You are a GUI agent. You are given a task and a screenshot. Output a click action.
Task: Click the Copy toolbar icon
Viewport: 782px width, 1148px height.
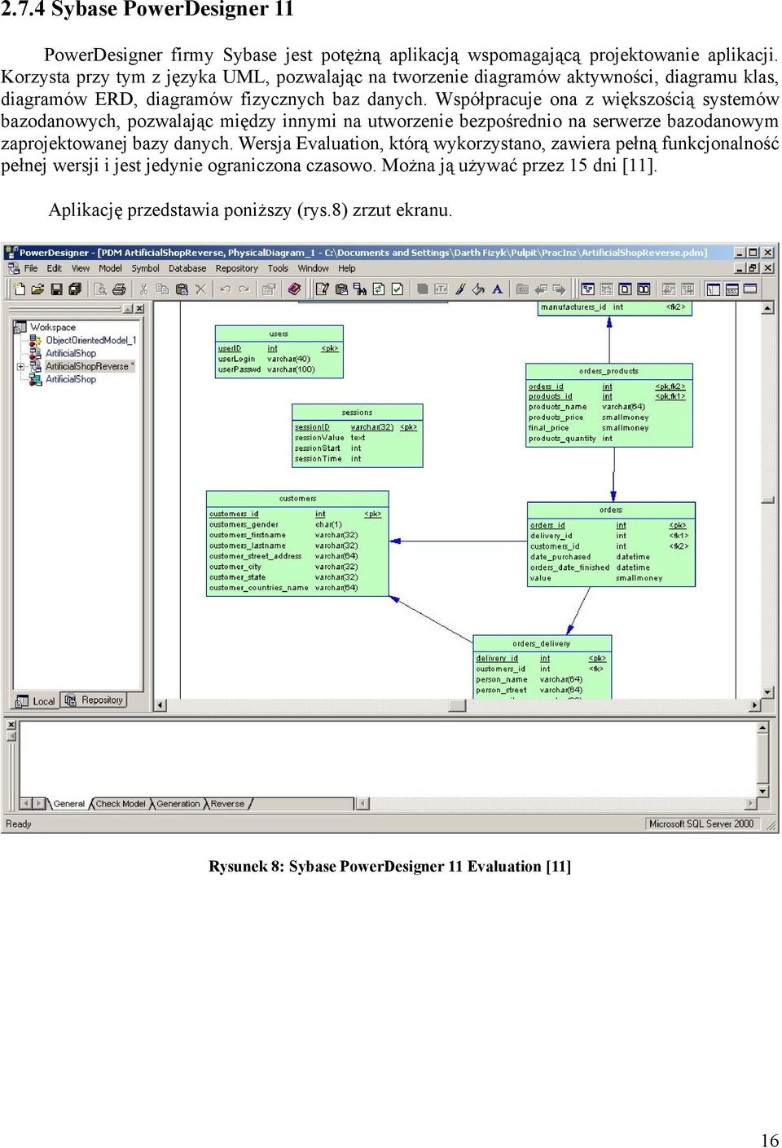coord(162,289)
